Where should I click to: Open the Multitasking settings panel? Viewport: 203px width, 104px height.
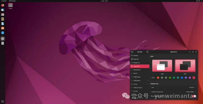point(140,77)
